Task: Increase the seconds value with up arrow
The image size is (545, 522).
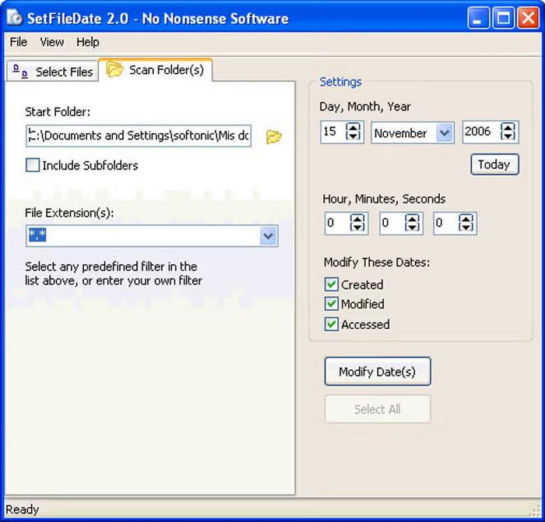Action: 466,219
